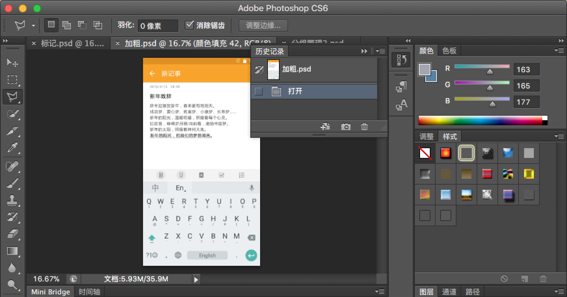Select the Move tool

tap(12, 62)
